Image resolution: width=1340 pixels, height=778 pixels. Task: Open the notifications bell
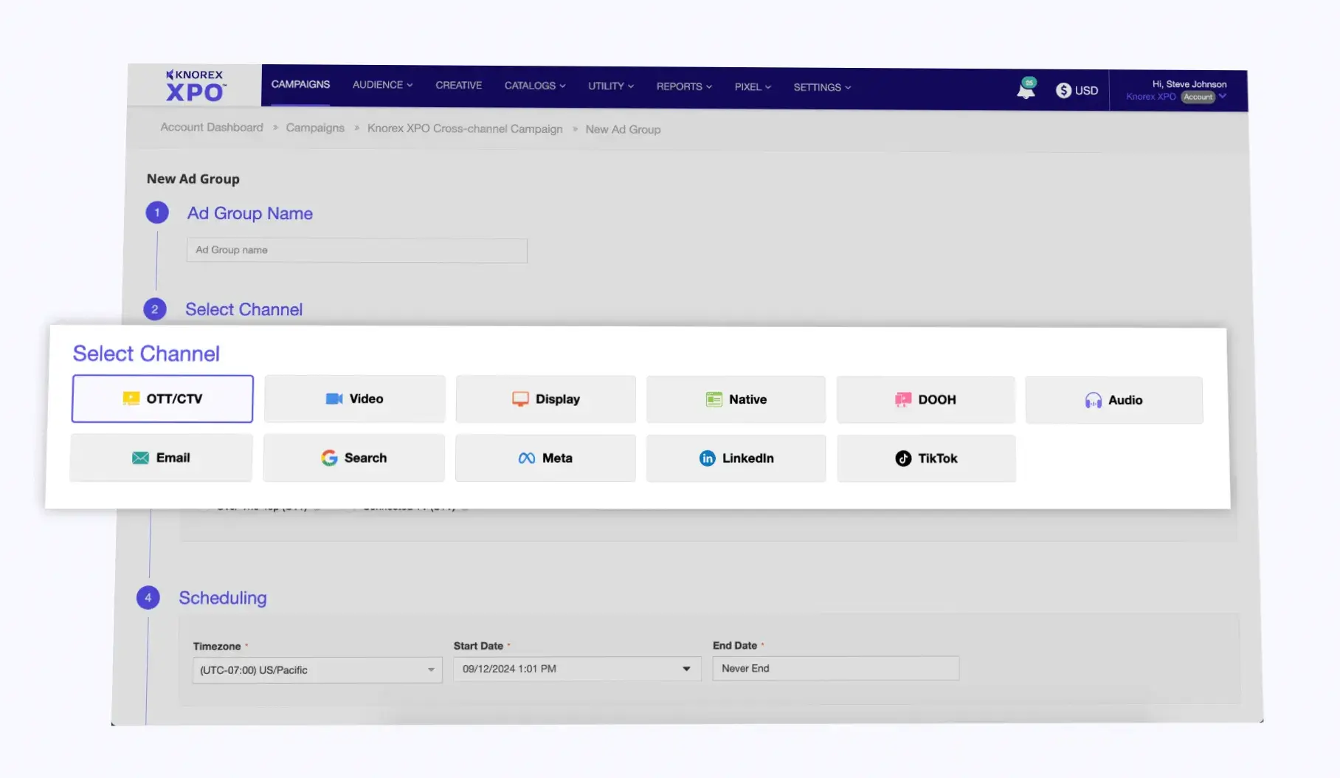pos(1025,90)
